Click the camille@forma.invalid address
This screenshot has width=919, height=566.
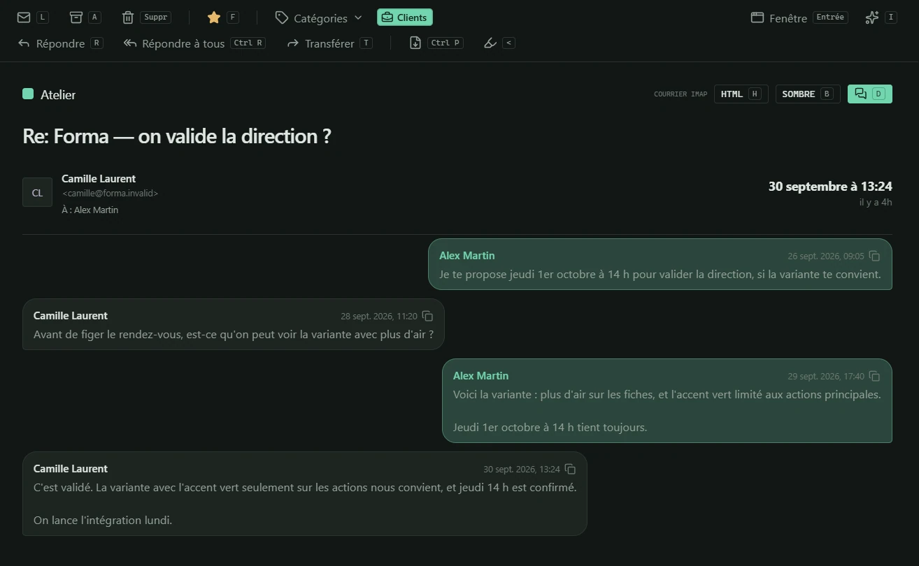tap(111, 194)
